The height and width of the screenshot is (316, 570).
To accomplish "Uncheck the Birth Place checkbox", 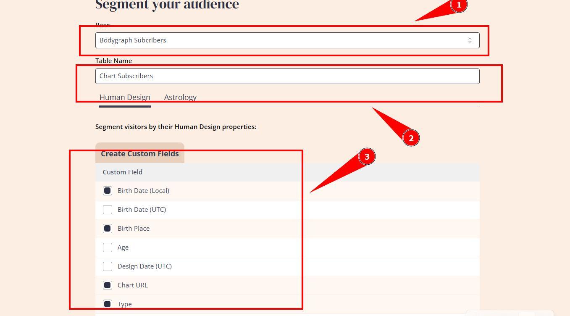I will point(108,229).
